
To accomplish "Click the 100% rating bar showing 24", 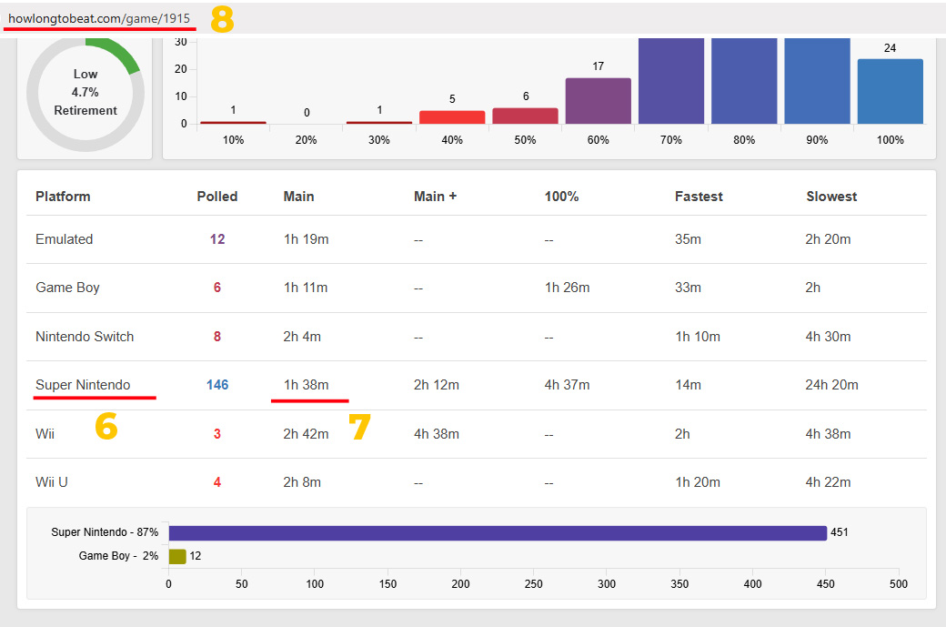I will pyautogui.click(x=890, y=91).
